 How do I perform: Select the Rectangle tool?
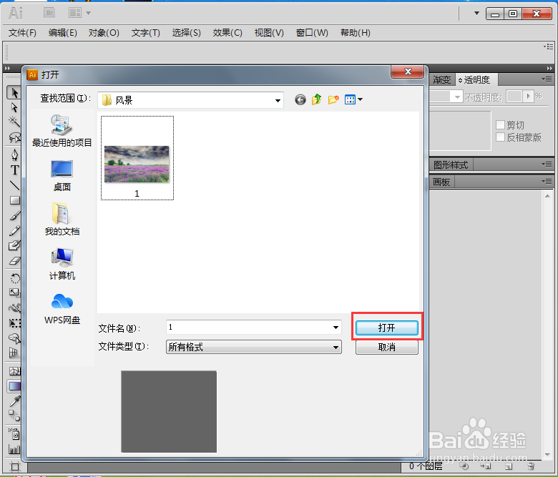pyautogui.click(x=14, y=200)
